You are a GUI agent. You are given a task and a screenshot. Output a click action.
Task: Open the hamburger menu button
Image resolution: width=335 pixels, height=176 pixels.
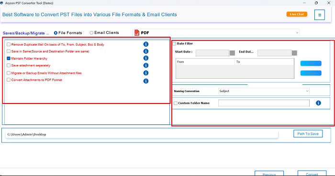click(320, 15)
